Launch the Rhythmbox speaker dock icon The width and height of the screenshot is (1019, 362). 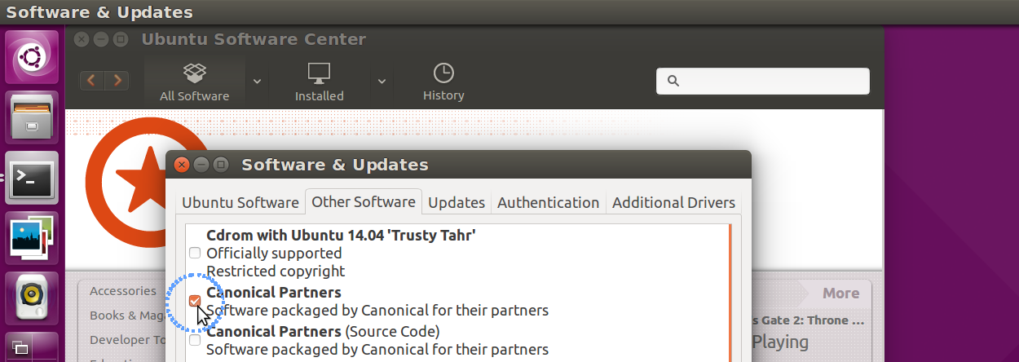click(33, 298)
